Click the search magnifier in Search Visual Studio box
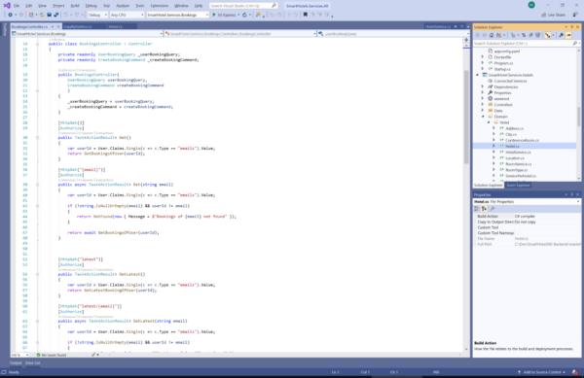This screenshot has width=584, height=378. pyautogui.click(x=274, y=6)
